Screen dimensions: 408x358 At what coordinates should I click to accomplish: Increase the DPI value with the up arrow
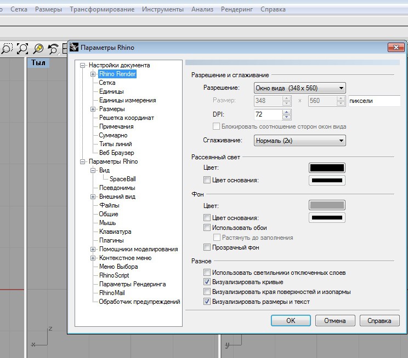coord(286,112)
